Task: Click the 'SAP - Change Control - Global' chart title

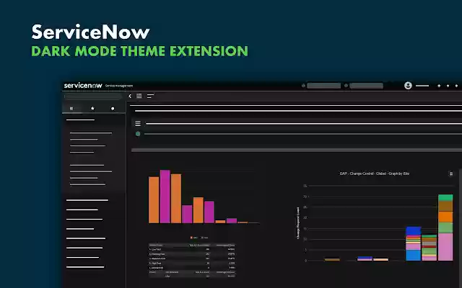Action: (374, 174)
